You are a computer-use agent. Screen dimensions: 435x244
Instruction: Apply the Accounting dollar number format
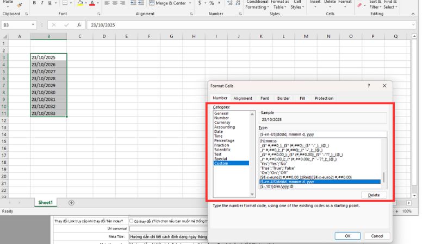point(199,3)
